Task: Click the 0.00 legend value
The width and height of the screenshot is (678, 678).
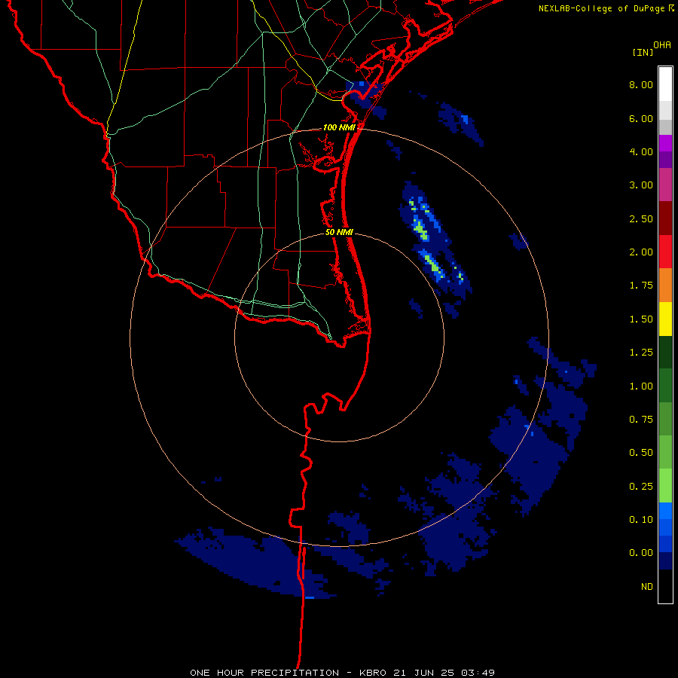Action: click(641, 553)
